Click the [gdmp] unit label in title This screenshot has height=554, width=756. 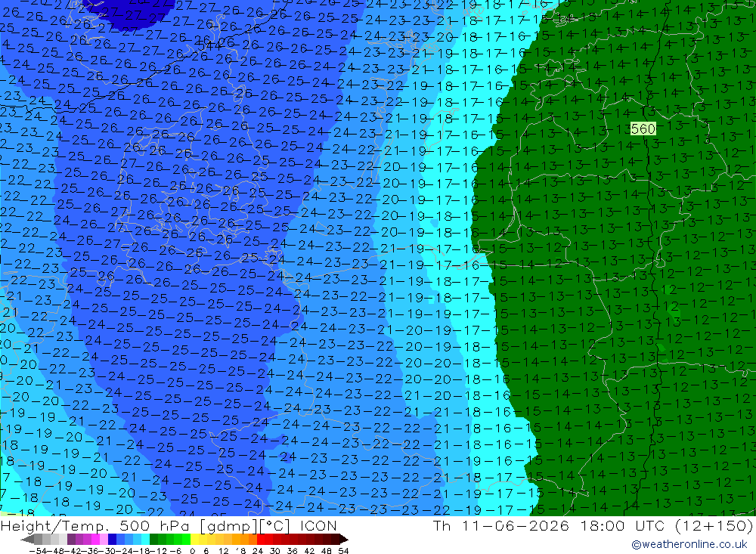(230, 525)
